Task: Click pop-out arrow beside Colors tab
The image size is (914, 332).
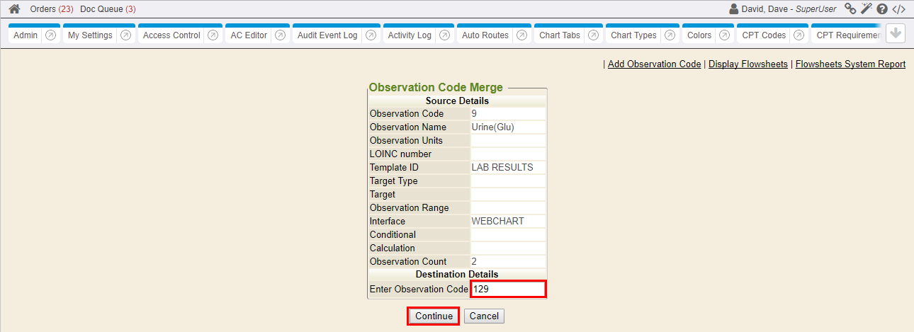Action: point(725,35)
